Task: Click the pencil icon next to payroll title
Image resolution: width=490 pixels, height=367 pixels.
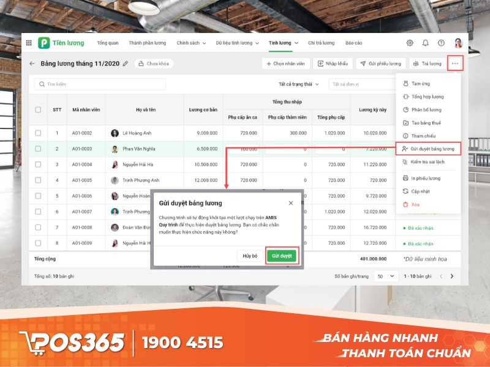Action: click(126, 63)
